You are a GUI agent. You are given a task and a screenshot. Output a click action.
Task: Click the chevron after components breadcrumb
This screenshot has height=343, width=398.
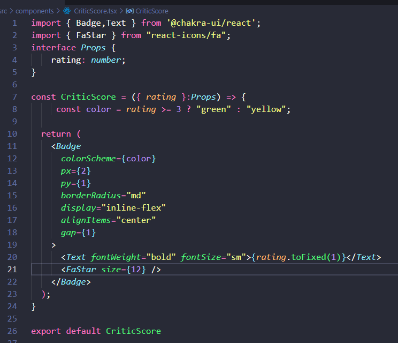click(58, 11)
